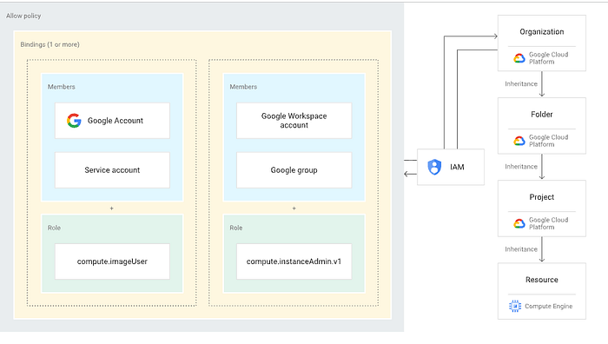Click the Members label above Google Account
Image resolution: width=608 pixels, height=344 pixels.
[62, 87]
